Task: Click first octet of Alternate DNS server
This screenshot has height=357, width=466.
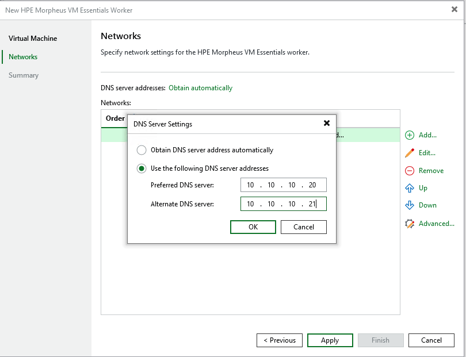Action: coord(250,204)
